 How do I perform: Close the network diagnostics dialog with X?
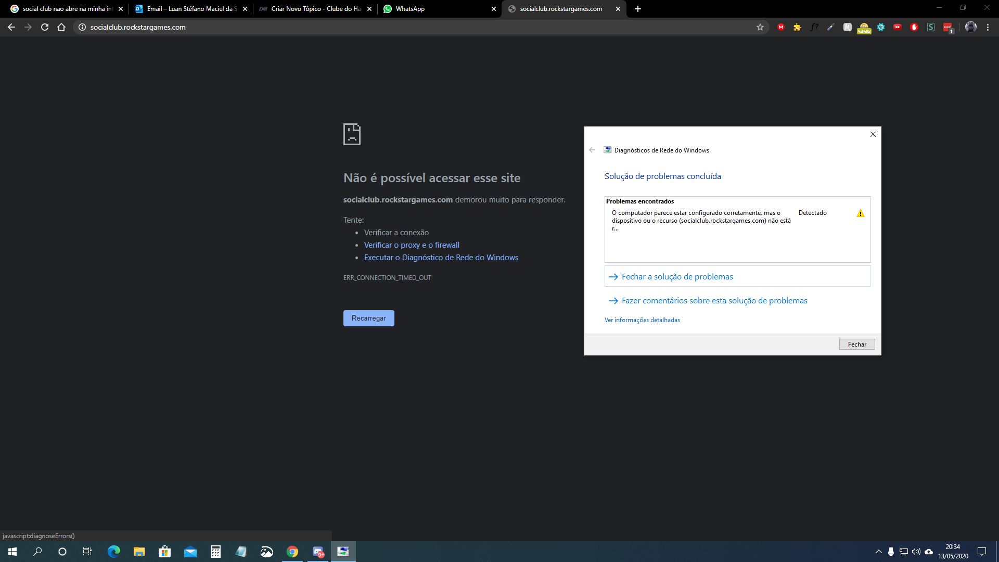873,134
